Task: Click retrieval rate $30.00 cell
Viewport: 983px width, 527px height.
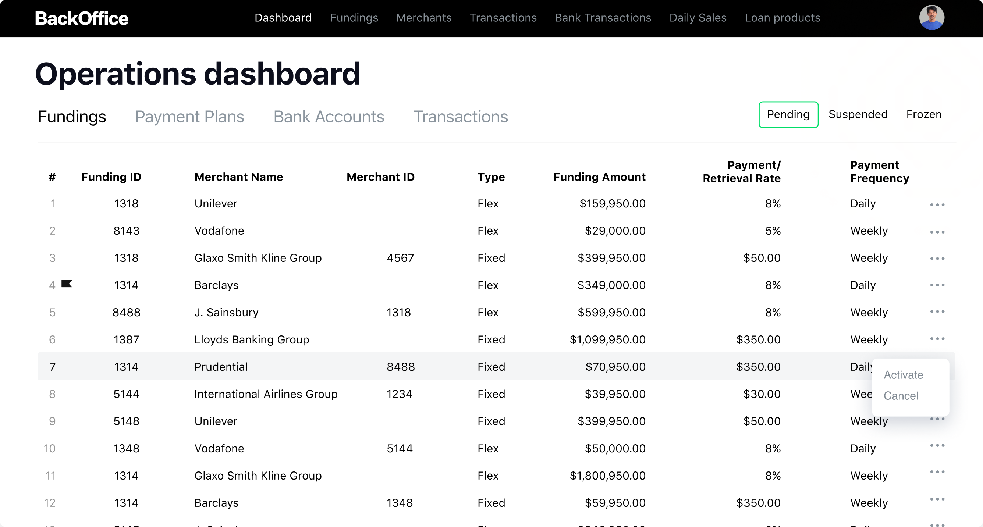Action: tap(762, 394)
